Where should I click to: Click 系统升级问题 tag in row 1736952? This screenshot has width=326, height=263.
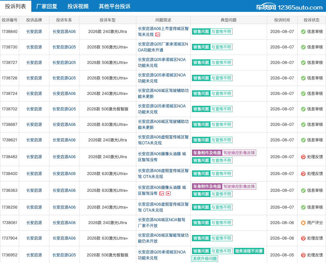(205, 259)
